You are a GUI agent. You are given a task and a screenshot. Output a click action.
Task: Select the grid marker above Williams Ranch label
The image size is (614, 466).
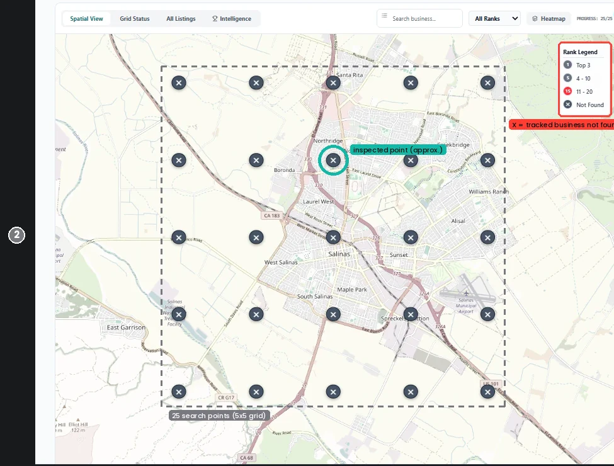pos(487,160)
